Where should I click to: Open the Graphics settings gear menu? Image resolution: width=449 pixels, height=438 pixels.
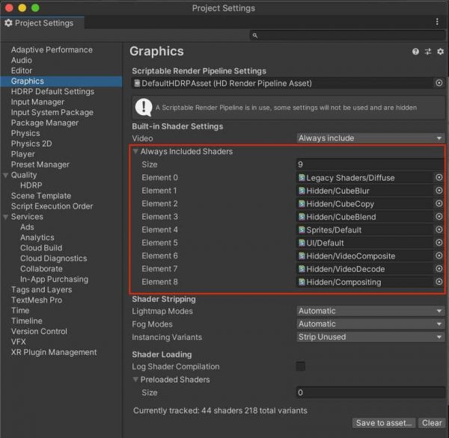click(439, 52)
